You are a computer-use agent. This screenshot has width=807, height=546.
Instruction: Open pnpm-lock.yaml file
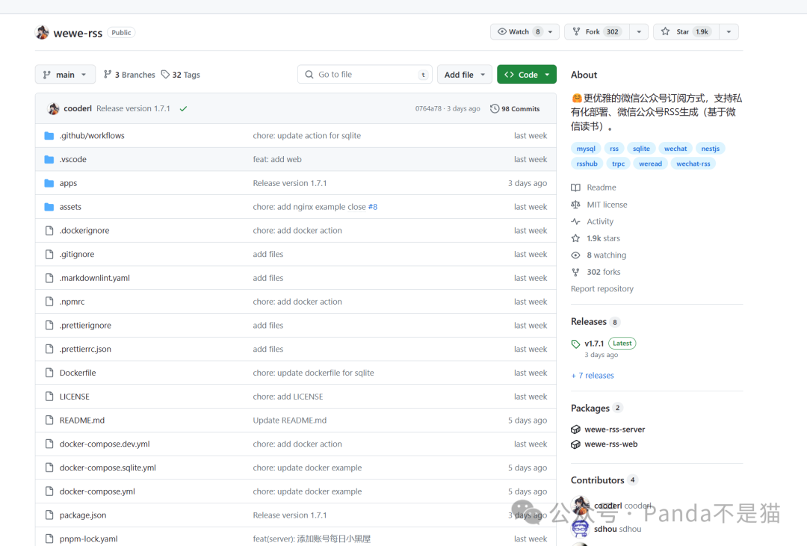tap(88, 539)
